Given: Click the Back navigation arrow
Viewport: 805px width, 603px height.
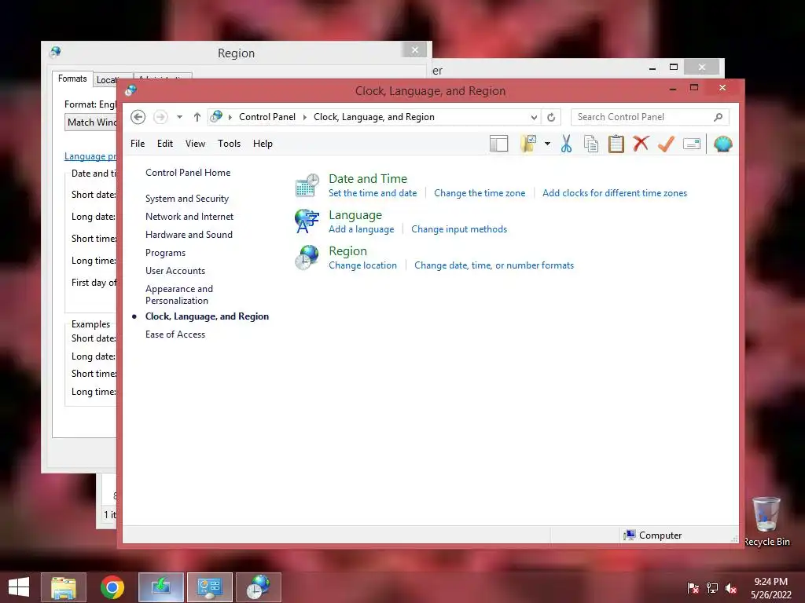Looking at the screenshot, I should tap(138, 117).
